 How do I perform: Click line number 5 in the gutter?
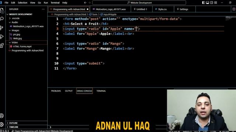57,38
